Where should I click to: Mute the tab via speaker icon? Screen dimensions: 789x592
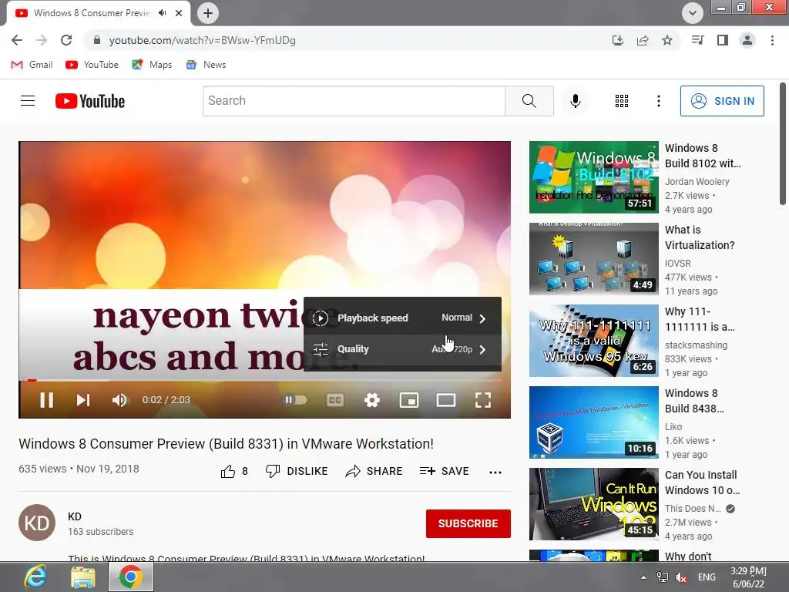point(162,13)
